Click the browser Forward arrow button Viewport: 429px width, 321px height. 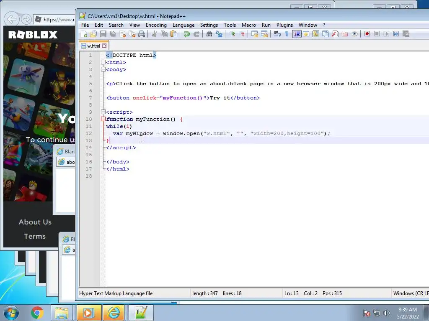point(26,19)
